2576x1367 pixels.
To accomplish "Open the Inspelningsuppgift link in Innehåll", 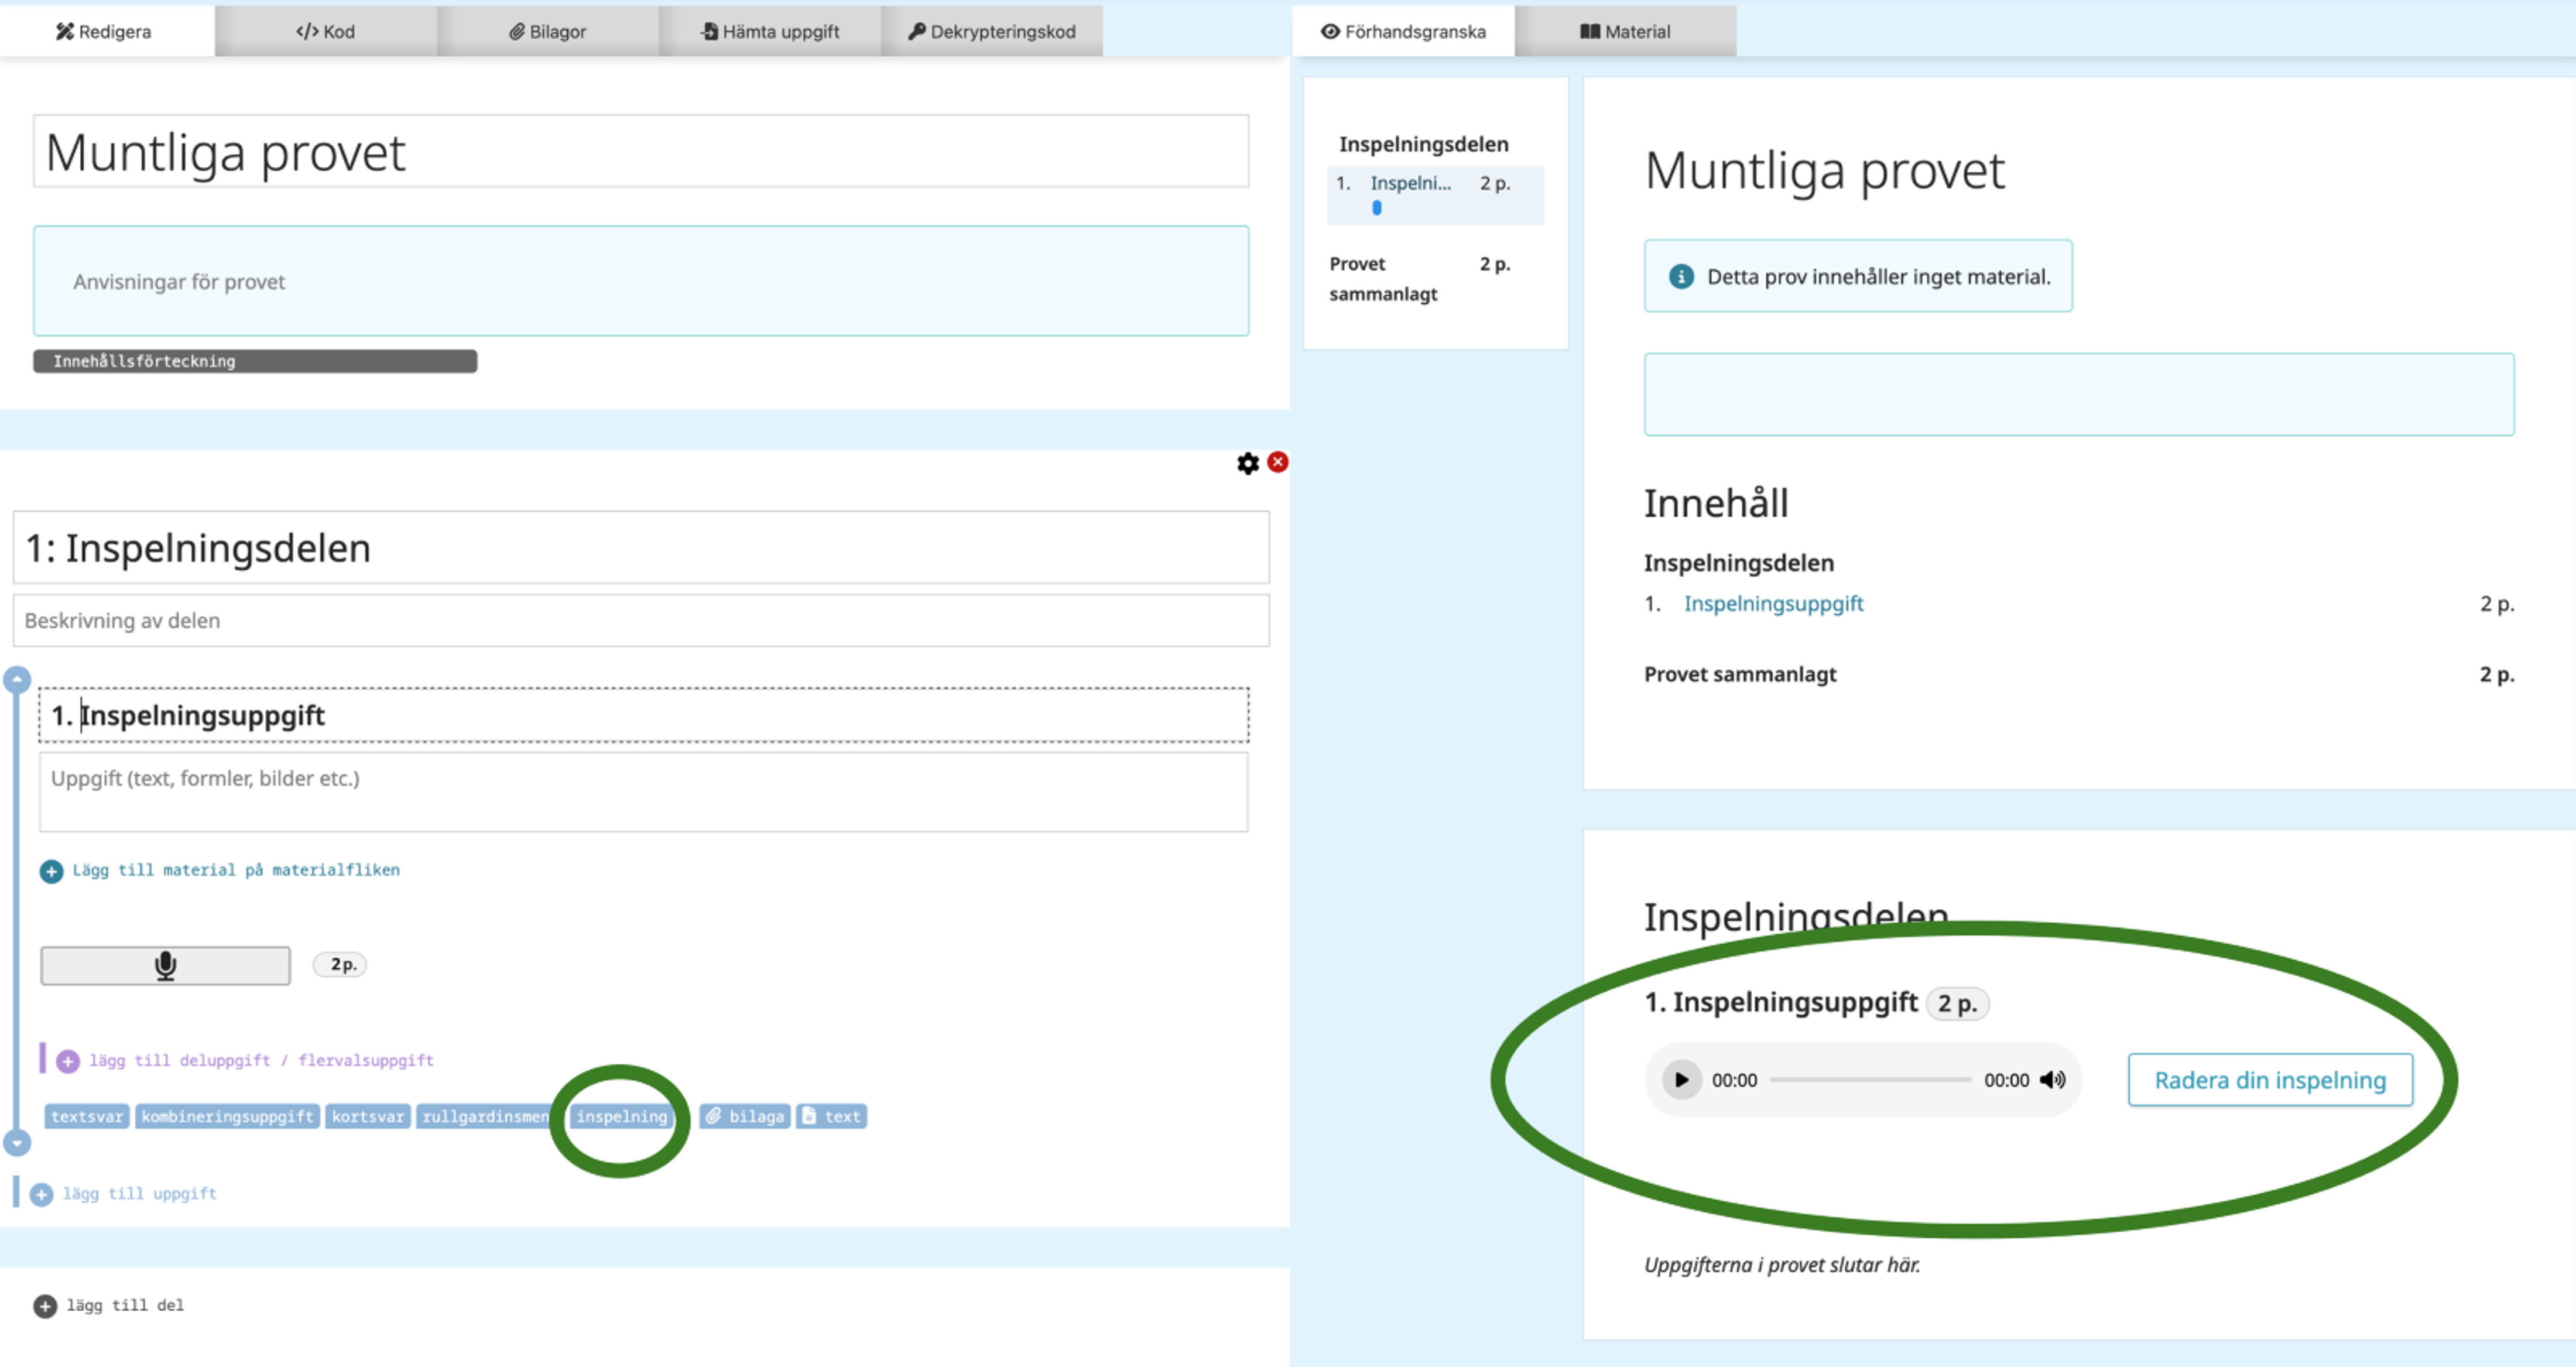I will pos(1773,604).
